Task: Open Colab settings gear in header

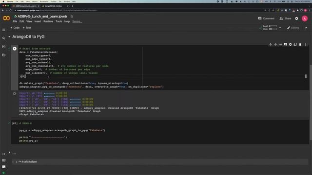Action: point(296,18)
